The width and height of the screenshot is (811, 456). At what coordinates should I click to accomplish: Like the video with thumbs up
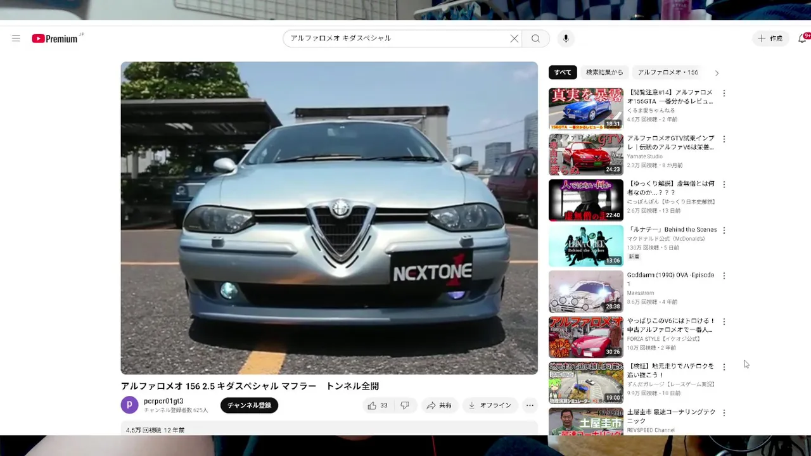click(x=378, y=405)
